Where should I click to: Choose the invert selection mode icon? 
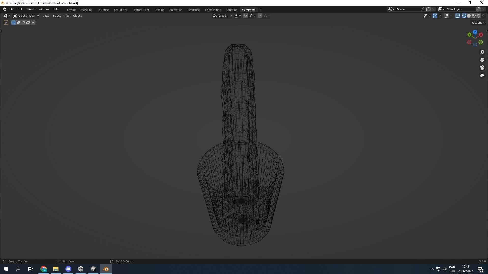[x=28, y=23]
